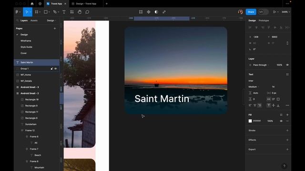Select the Pen tool
This screenshot has height=171, width=305.
click(x=55, y=12)
